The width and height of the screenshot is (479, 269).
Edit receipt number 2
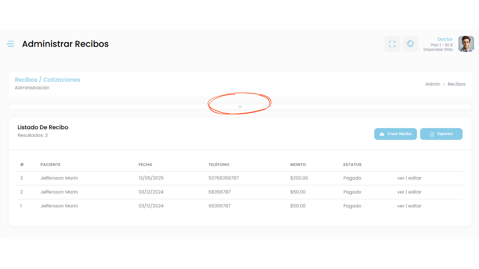(415, 192)
